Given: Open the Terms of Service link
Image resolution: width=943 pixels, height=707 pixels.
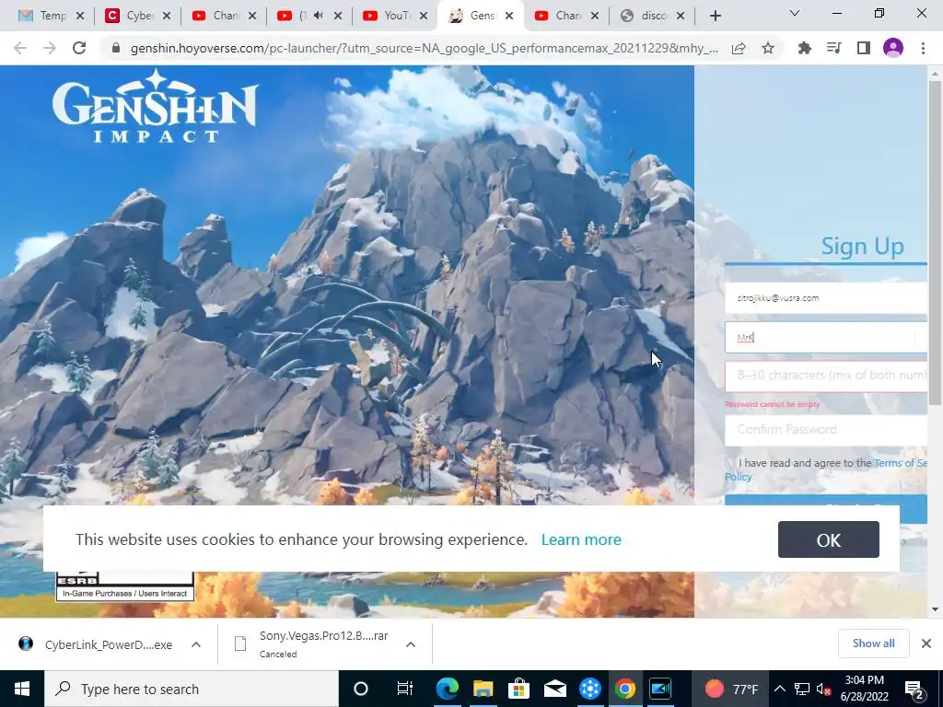Looking at the screenshot, I should pyautogui.click(x=901, y=463).
